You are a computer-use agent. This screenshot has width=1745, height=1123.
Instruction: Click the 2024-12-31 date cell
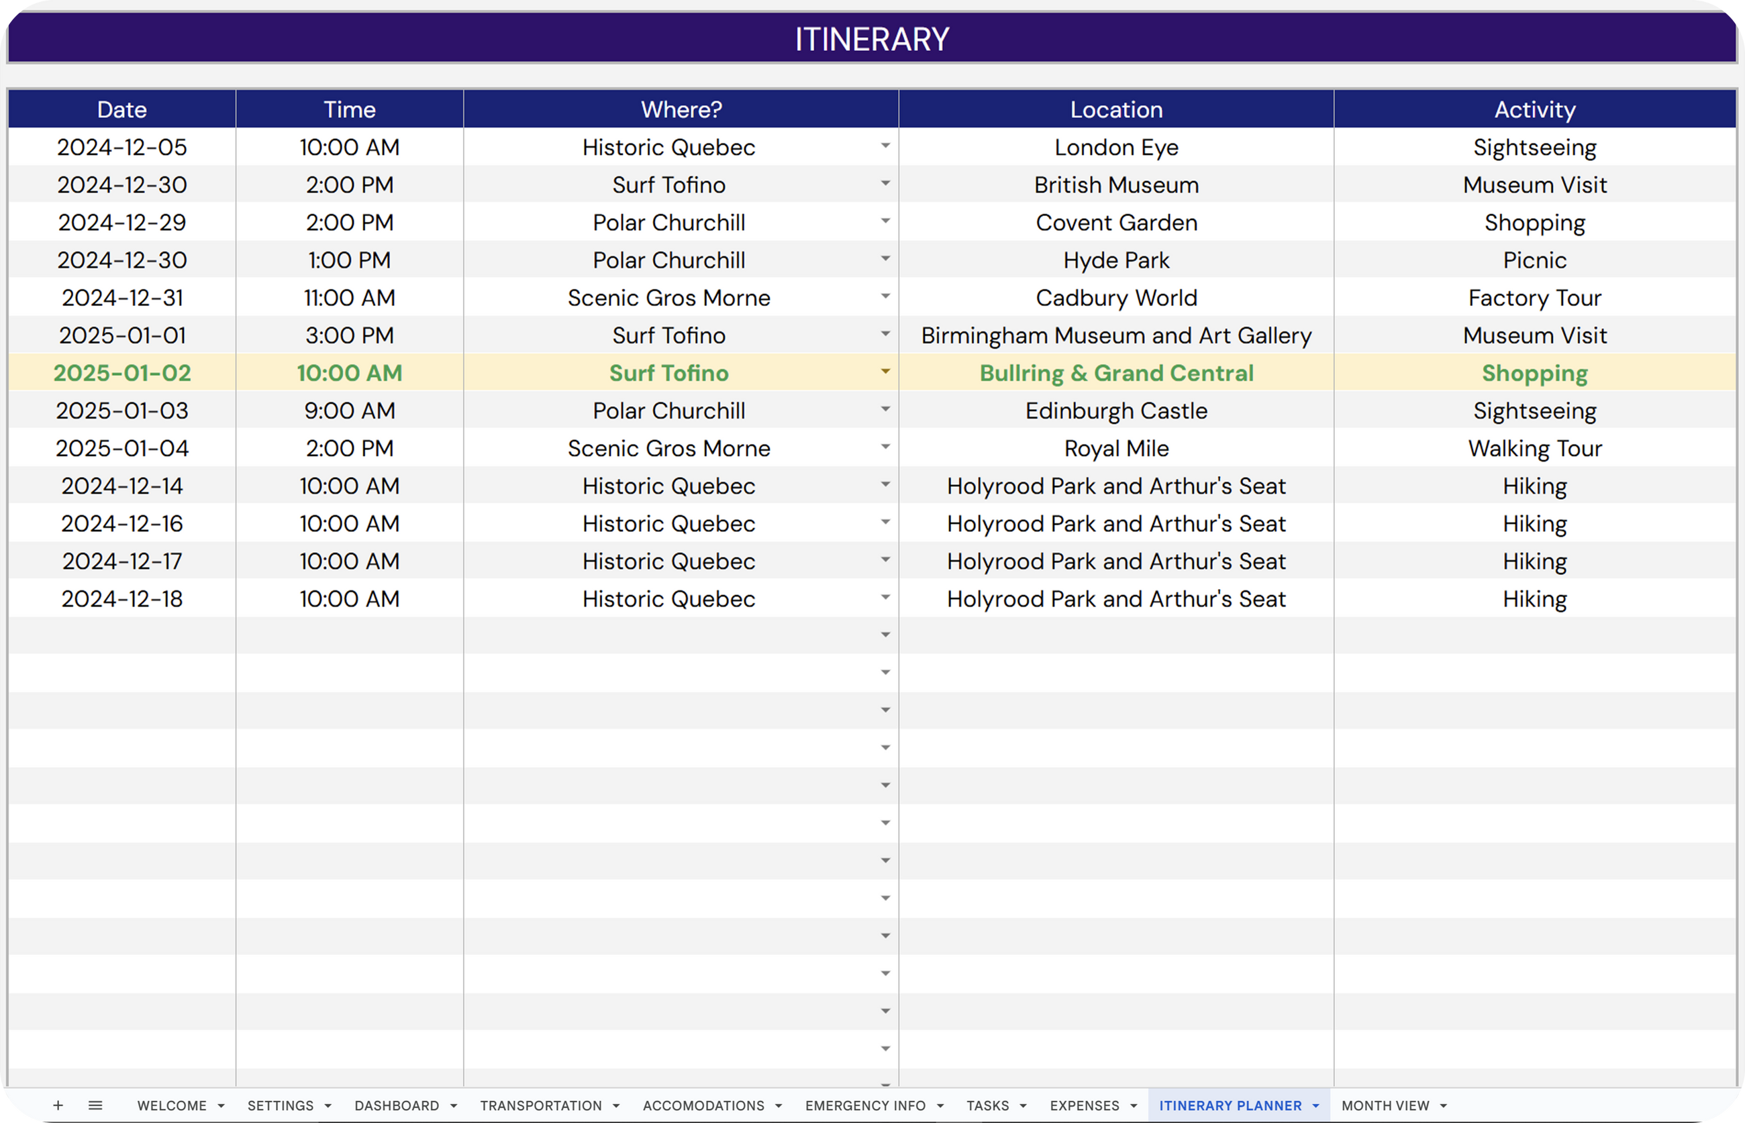pos(122,298)
